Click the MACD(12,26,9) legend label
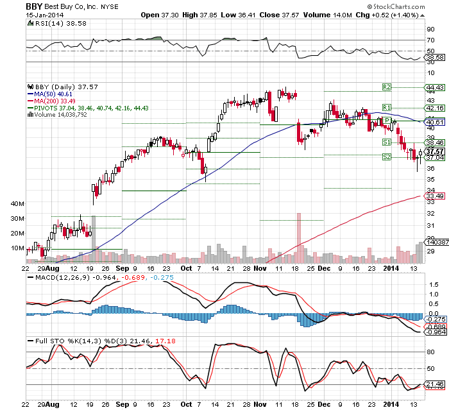This screenshot has height=410, width=449. point(62,277)
